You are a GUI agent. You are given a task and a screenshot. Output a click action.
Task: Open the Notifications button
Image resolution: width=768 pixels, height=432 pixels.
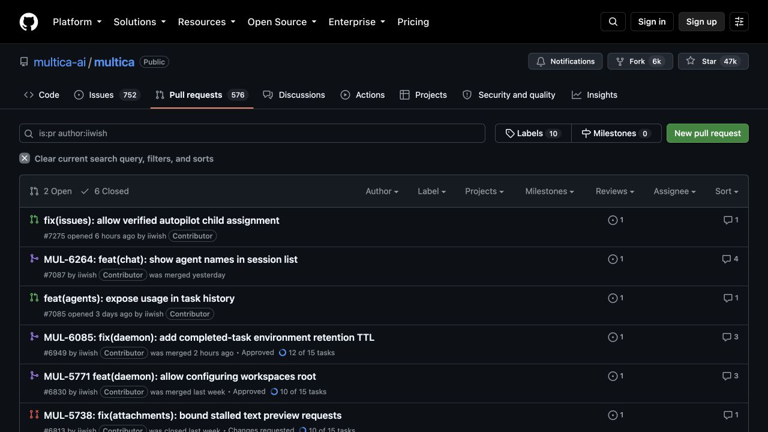pyautogui.click(x=565, y=61)
